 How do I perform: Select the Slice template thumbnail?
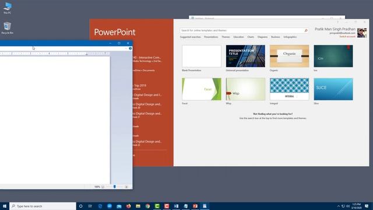pos(333,89)
